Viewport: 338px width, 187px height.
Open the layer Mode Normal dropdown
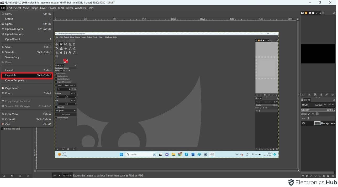pos(321,105)
